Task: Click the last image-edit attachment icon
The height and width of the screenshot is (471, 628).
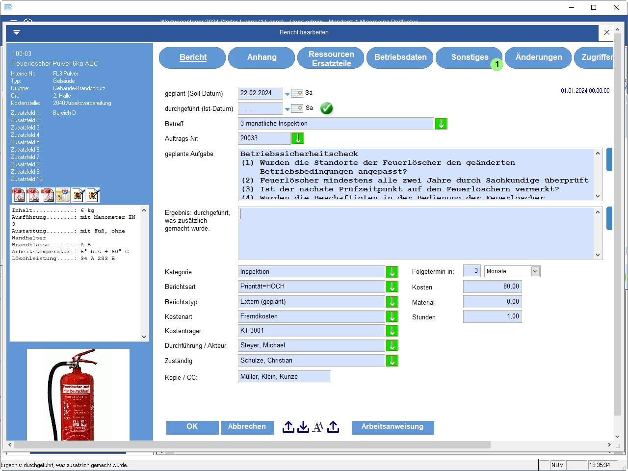Action: point(93,195)
